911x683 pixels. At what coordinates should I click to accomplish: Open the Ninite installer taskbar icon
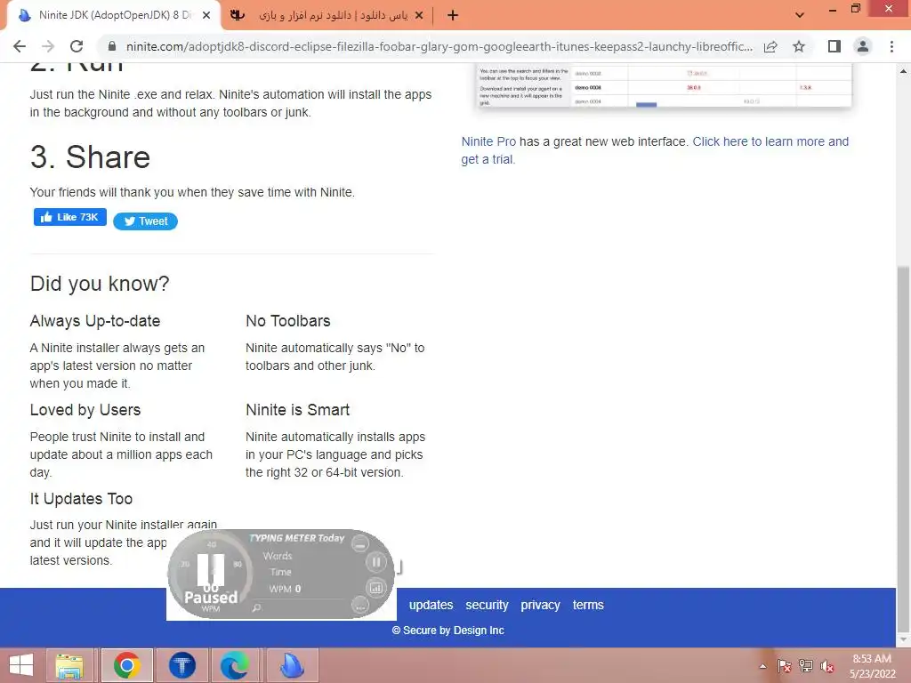pyautogui.click(x=292, y=665)
